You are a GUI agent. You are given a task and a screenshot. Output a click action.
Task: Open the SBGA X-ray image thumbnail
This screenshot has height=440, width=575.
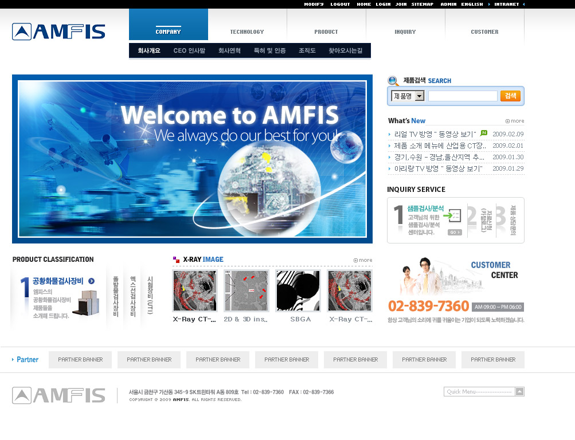298,291
